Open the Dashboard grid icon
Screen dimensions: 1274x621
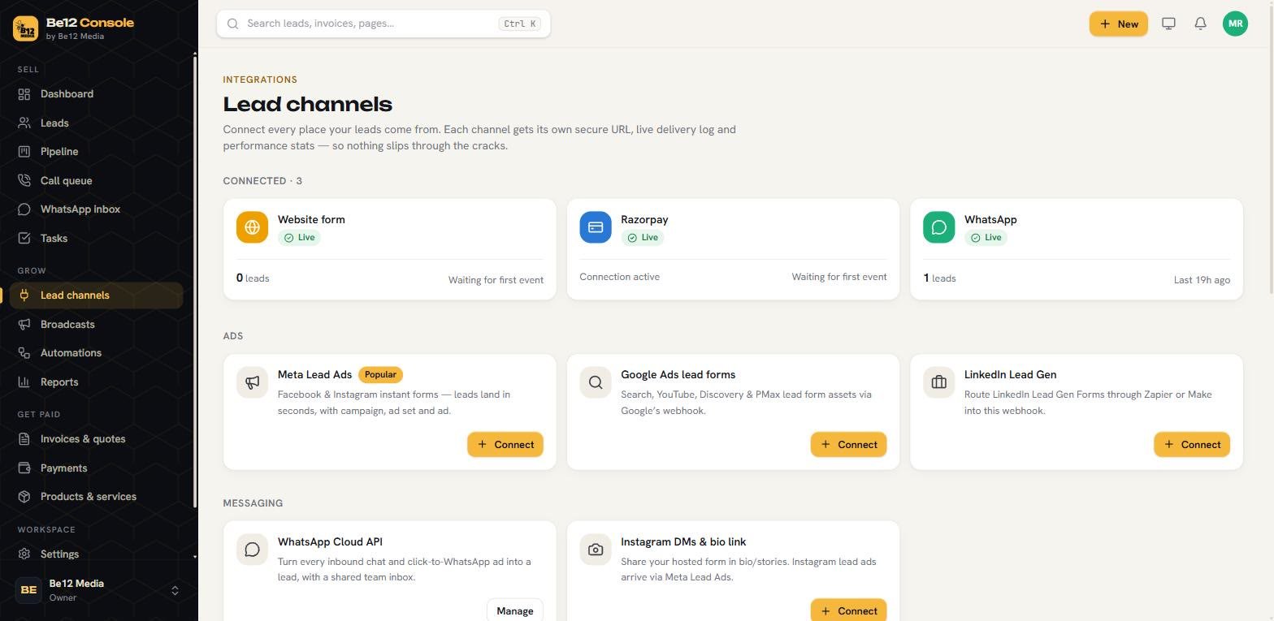click(x=24, y=94)
